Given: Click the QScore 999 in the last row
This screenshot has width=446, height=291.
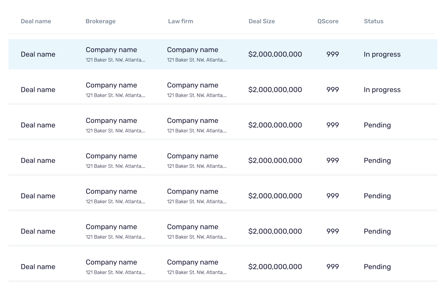Looking at the screenshot, I should point(332,267).
